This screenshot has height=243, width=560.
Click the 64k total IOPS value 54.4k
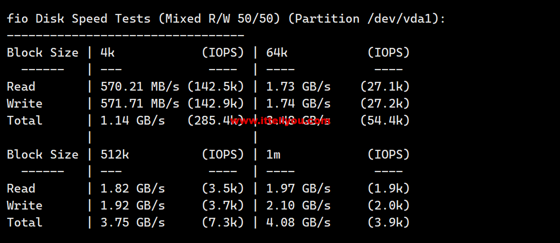pyautogui.click(x=385, y=120)
